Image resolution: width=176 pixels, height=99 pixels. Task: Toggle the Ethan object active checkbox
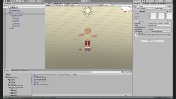pos(138,6)
